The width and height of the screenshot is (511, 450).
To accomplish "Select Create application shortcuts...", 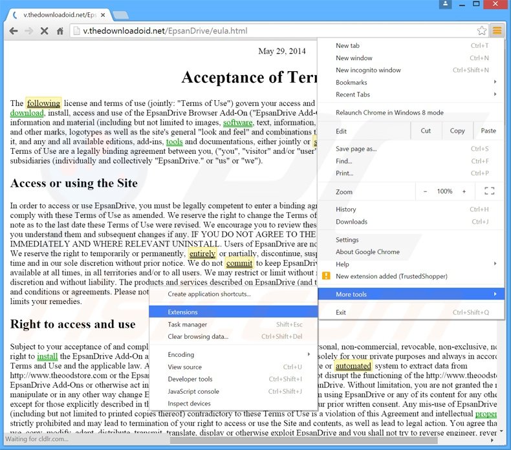I will click(x=234, y=294).
